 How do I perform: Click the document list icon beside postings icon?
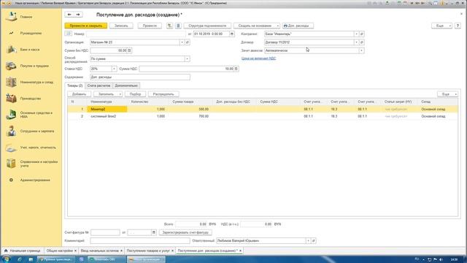pyautogui.click(x=178, y=26)
